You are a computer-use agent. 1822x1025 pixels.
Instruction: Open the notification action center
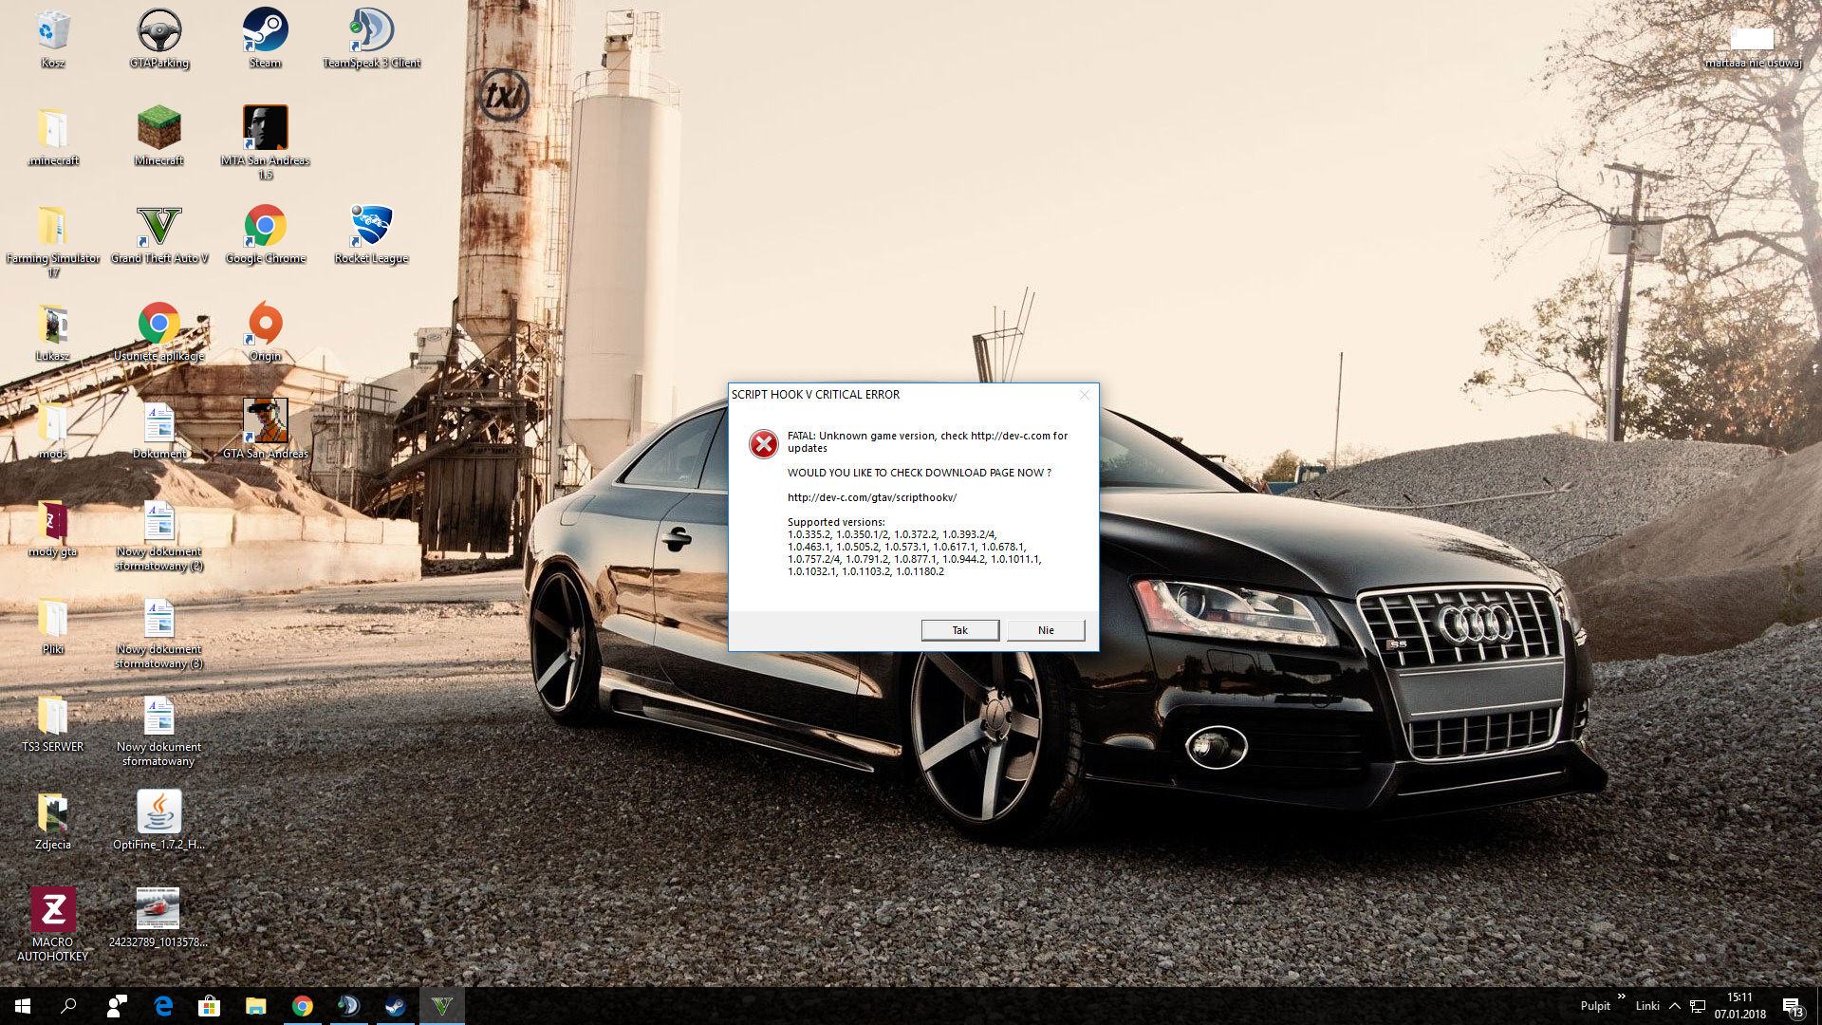pyautogui.click(x=1792, y=1006)
